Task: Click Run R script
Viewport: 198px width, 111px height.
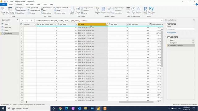Action: [145, 10]
